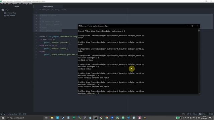
Task: Click the plus icon in Atom status bar
Action: pyautogui.click(x=2, y=114)
